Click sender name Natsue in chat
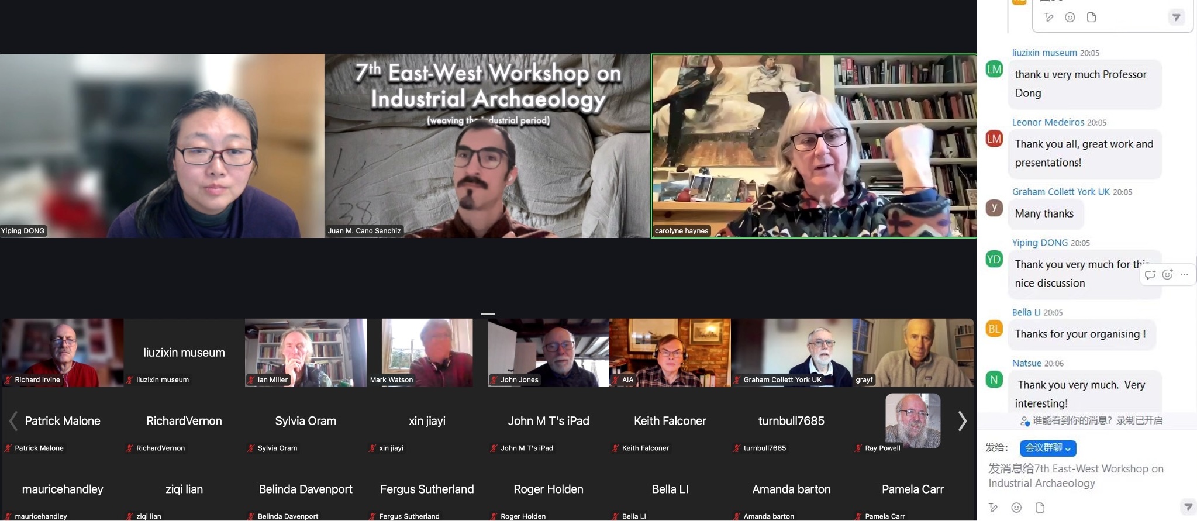 coord(1026,363)
